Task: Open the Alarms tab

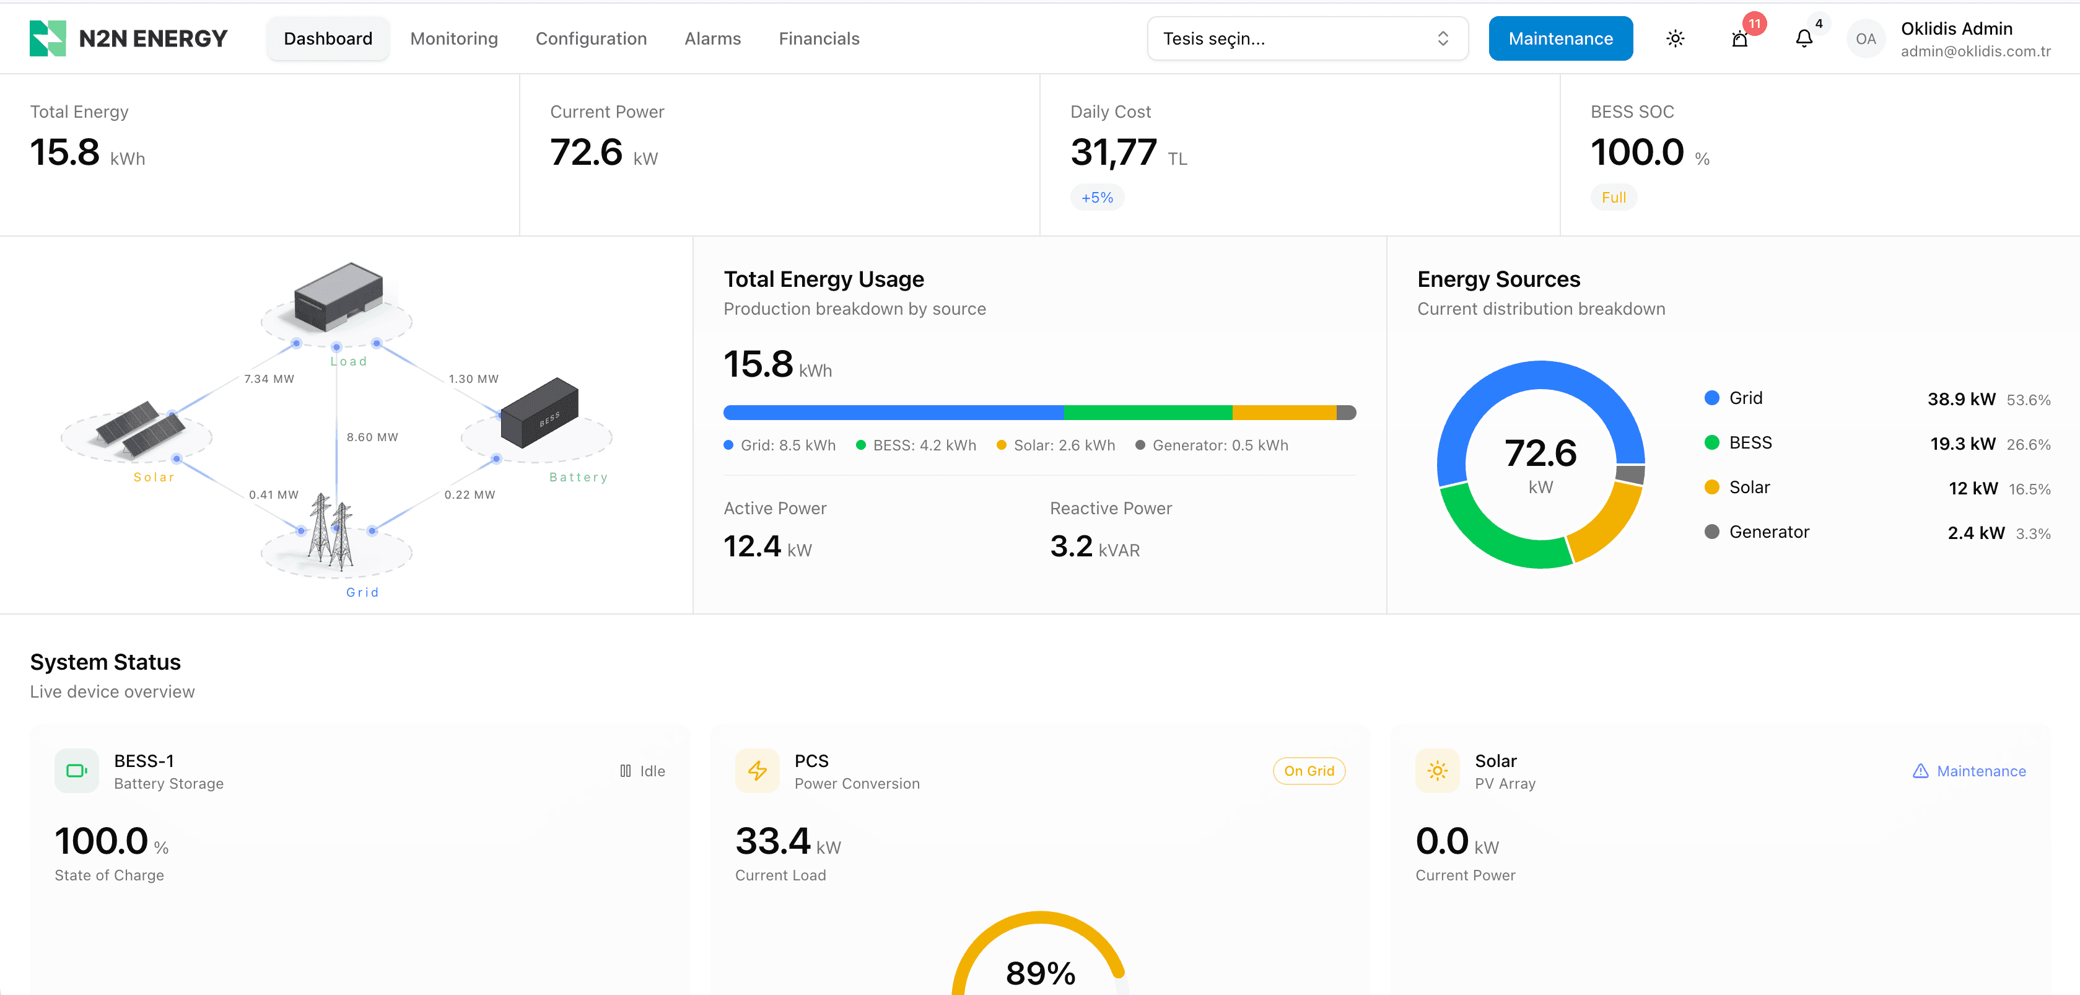Action: 712,38
